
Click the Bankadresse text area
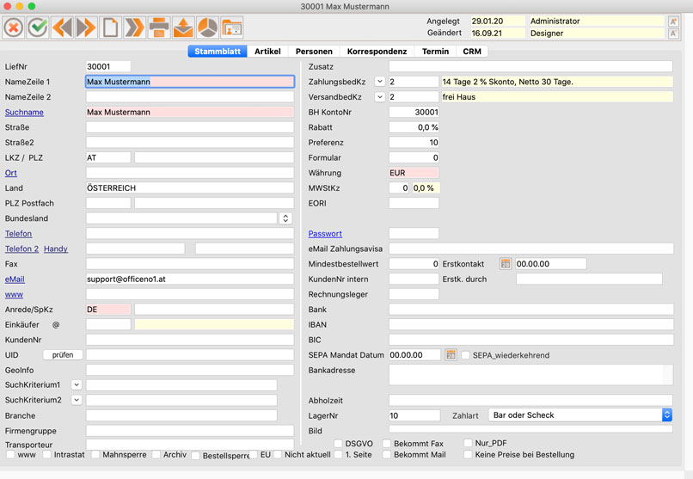click(x=531, y=375)
